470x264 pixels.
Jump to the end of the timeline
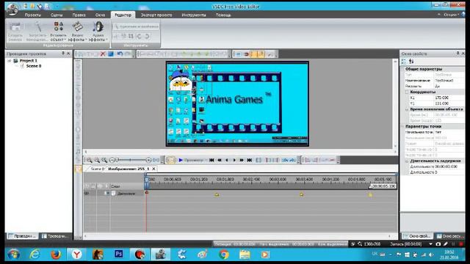coord(250,160)
